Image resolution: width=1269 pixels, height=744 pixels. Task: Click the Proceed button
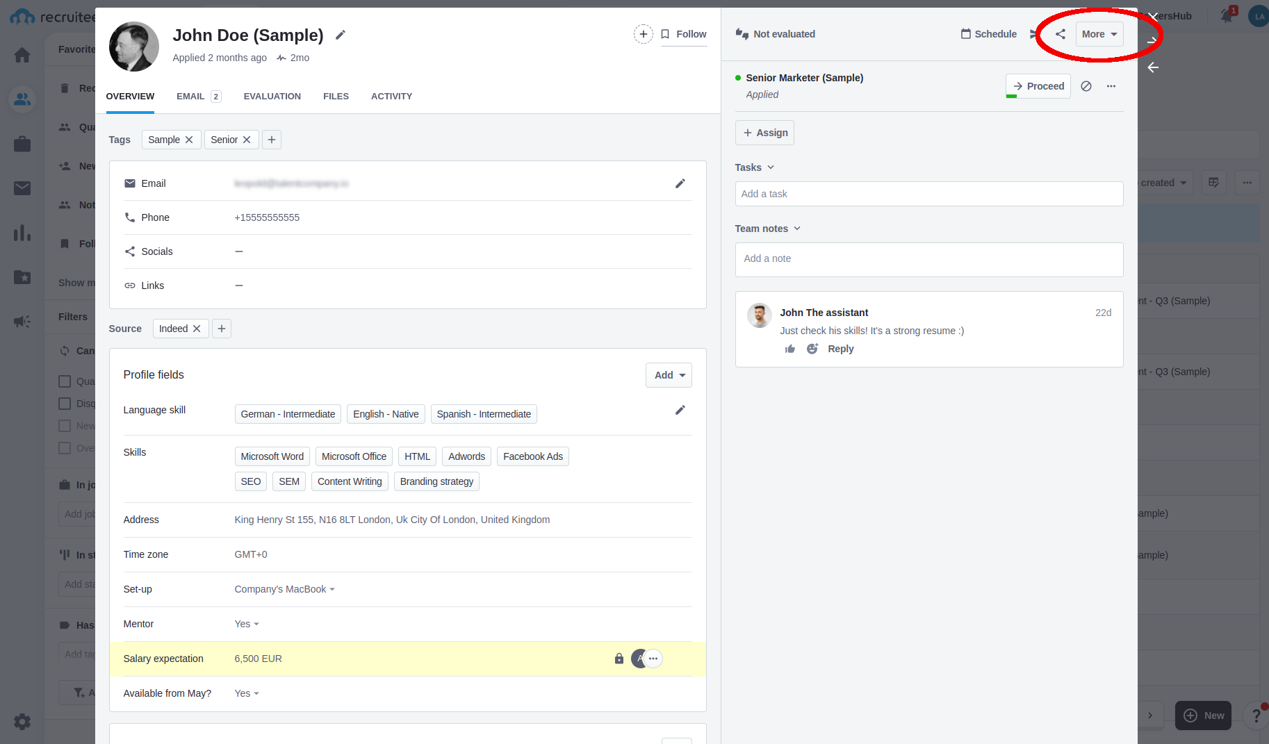coord(1038,86)
